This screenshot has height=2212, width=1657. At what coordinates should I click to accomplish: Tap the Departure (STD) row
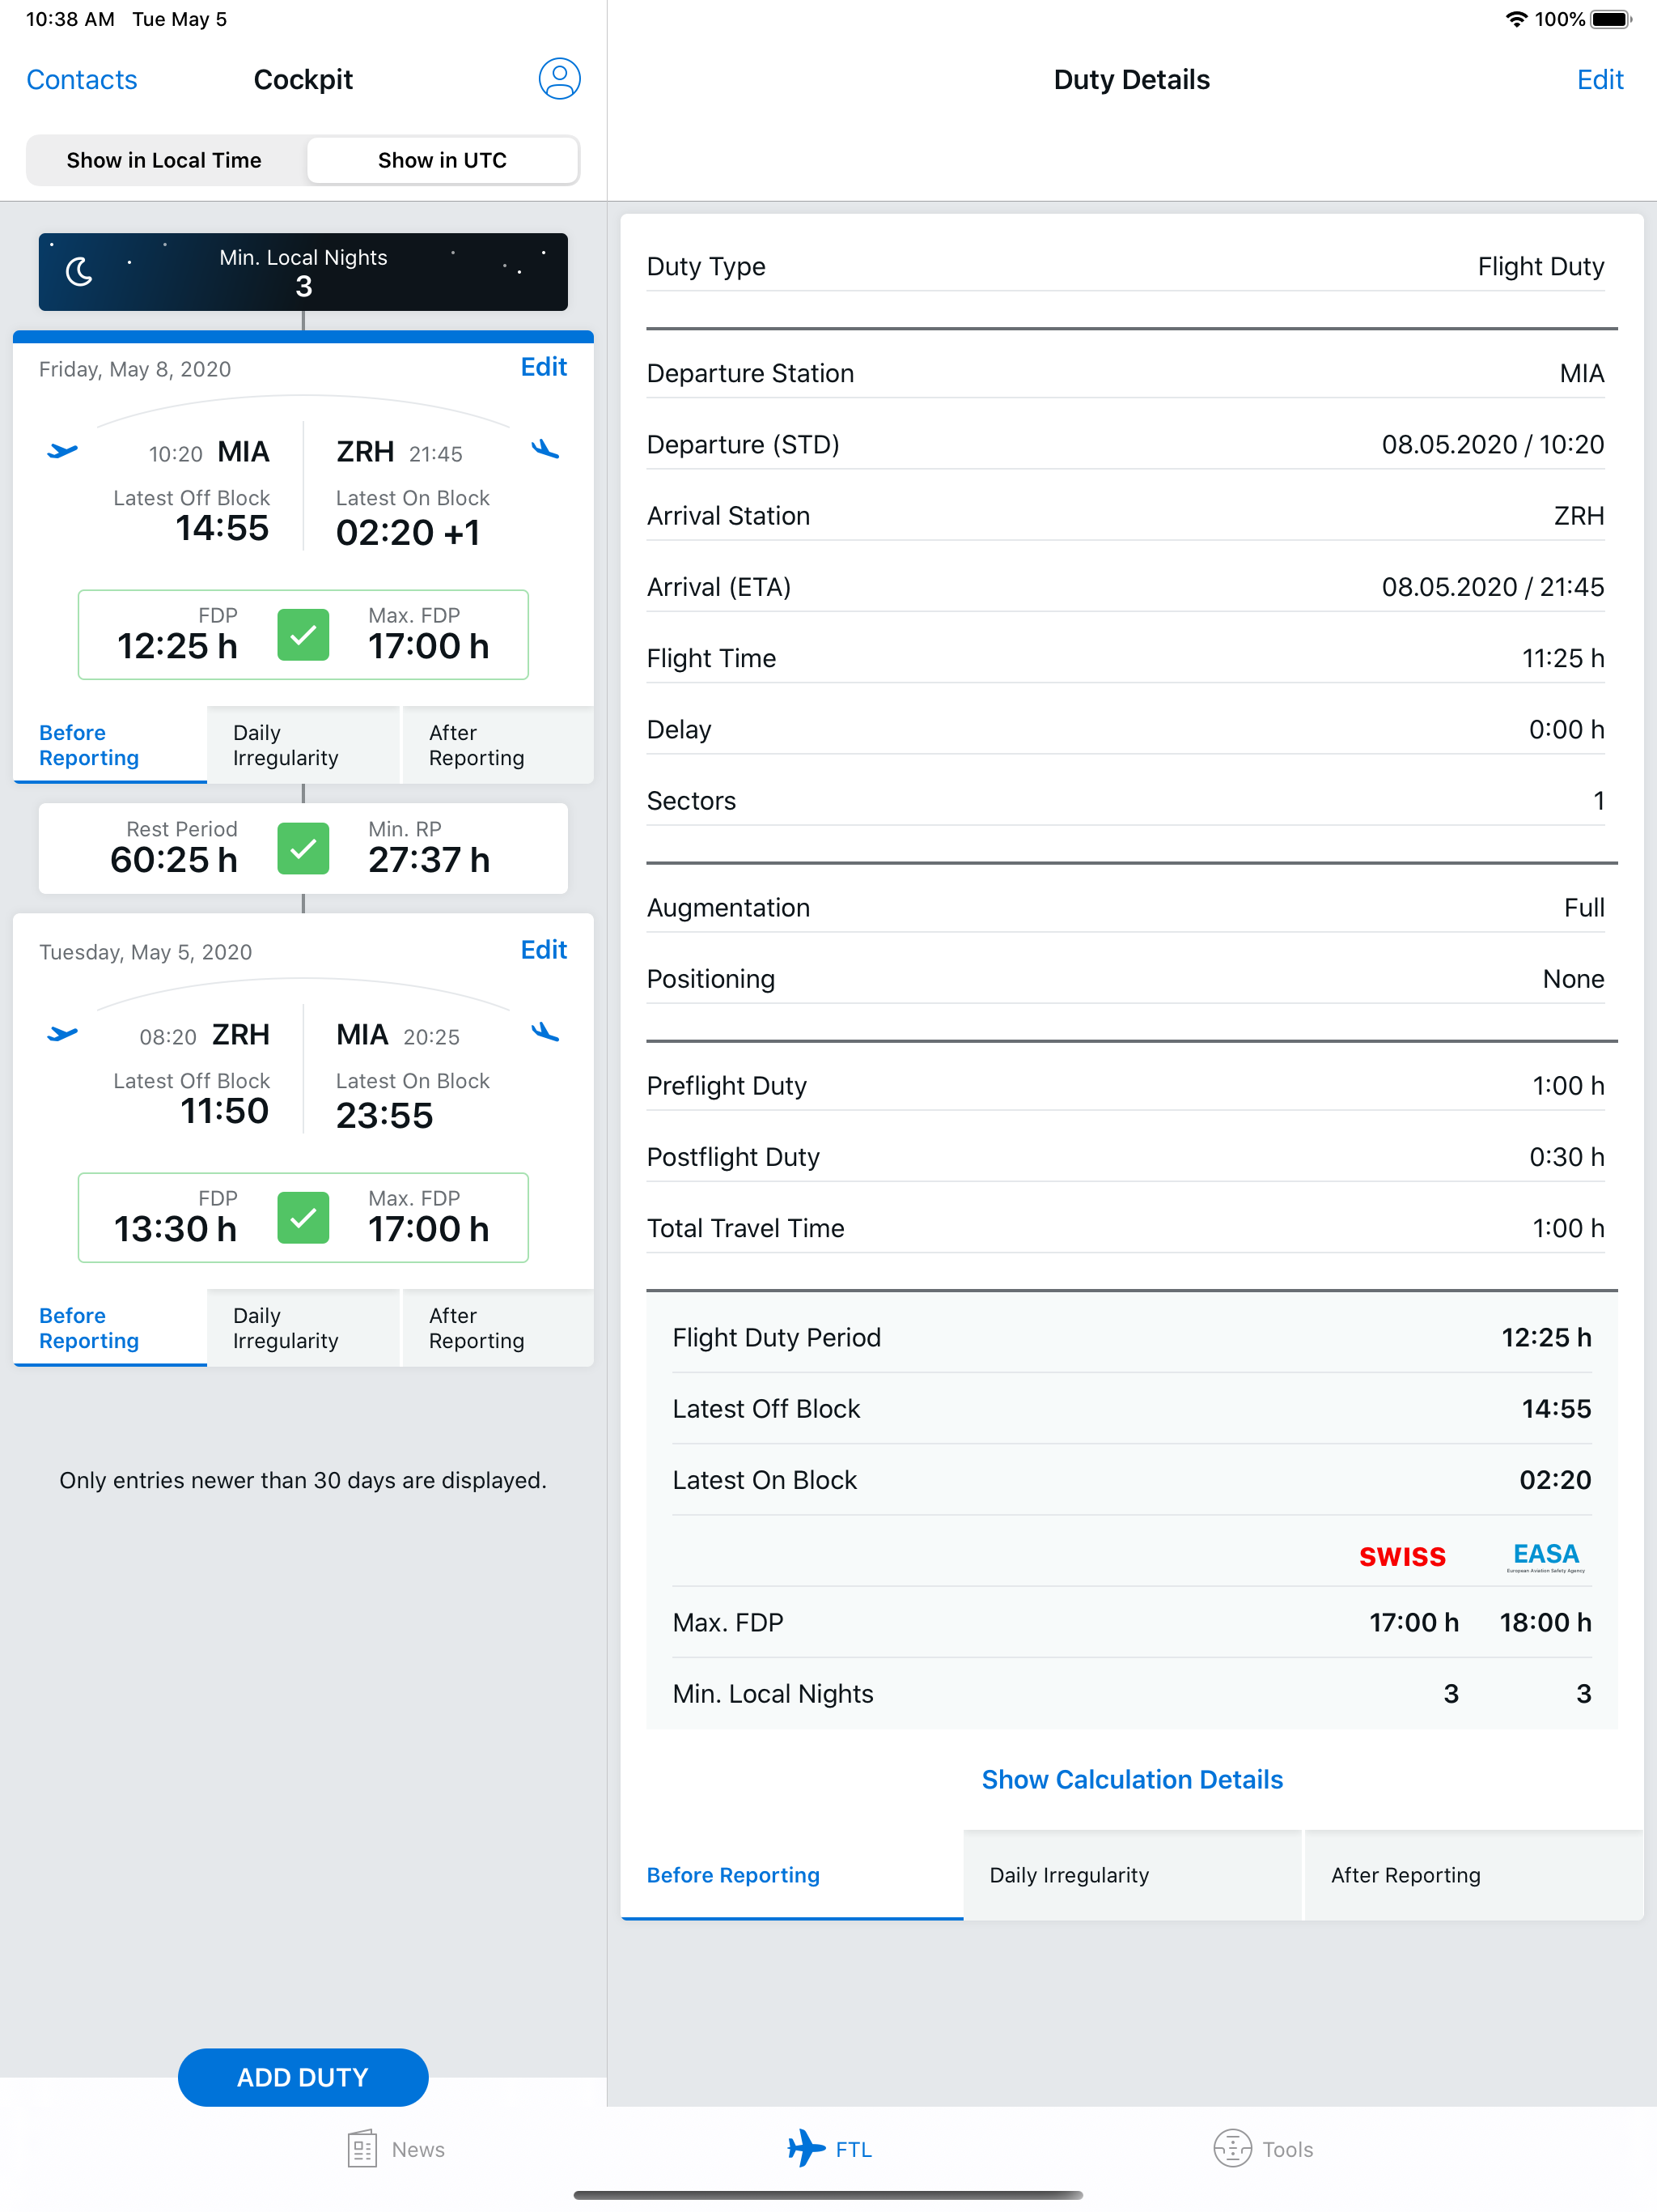(1125, 444)
